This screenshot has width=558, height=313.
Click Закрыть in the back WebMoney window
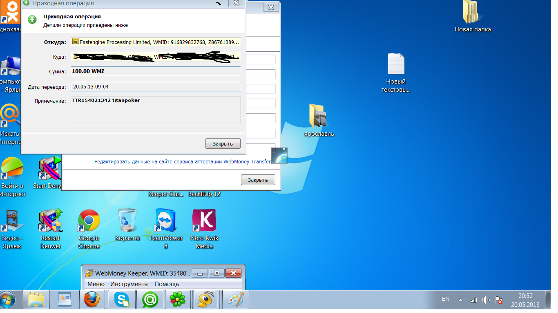tap(258, 180)
